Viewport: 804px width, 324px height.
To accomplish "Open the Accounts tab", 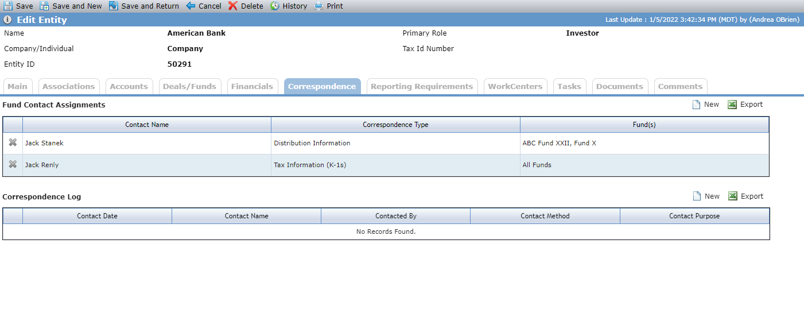I will pos(129,86).
